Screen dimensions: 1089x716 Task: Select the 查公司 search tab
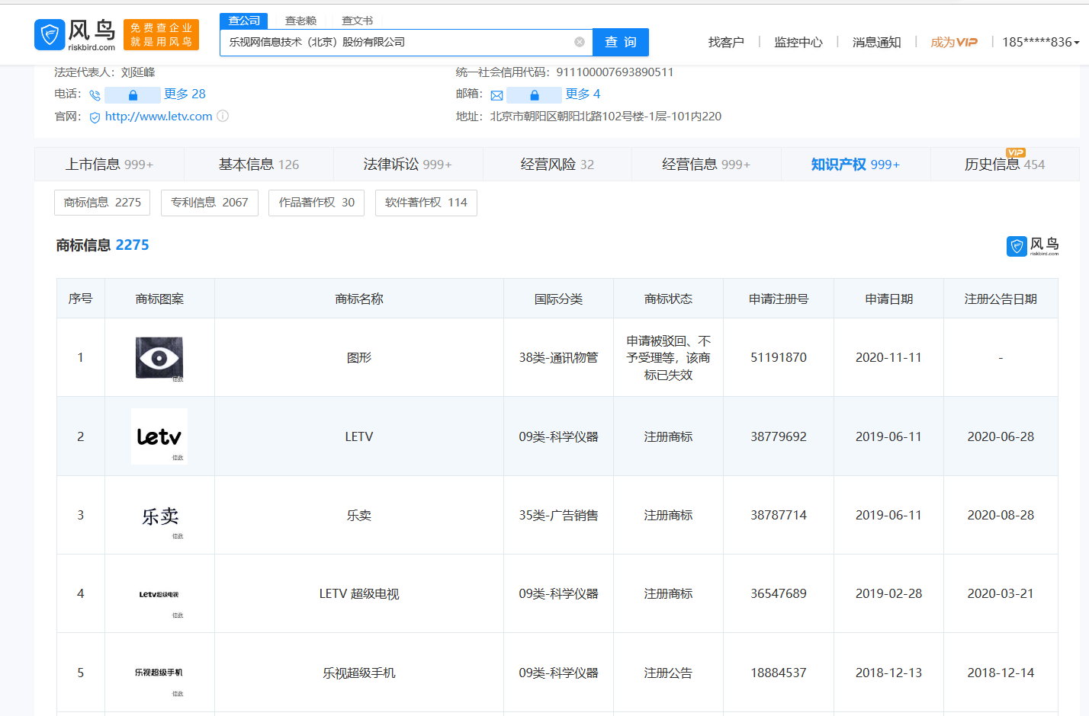[244, 21]
